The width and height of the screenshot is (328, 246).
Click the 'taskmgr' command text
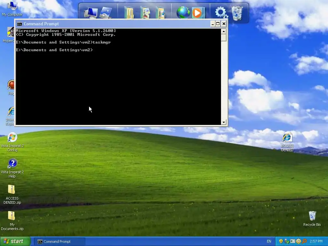pyautogui.click(x=102, y=42)
